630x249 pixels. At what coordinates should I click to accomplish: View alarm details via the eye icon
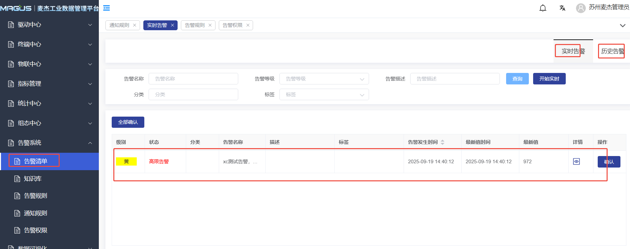(x=576, y=162)
